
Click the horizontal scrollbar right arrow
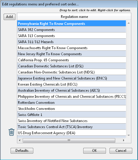point(123,140)
